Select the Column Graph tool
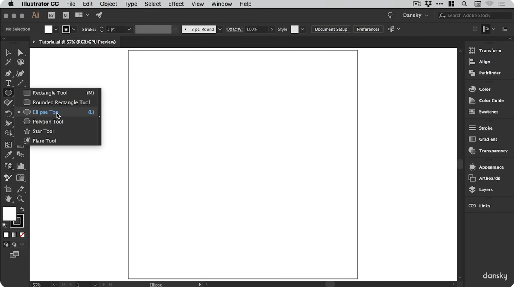514x287 pixels. (20, 166)
